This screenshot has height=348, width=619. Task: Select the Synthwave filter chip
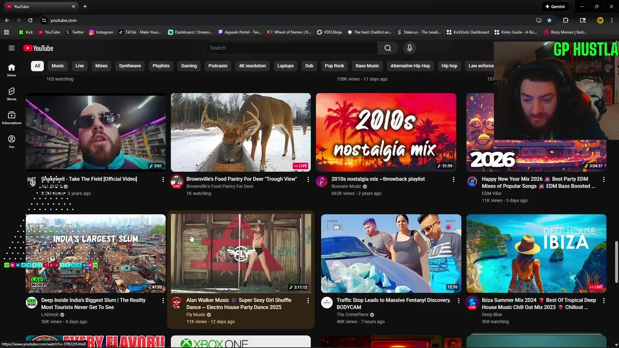(130, 66)
